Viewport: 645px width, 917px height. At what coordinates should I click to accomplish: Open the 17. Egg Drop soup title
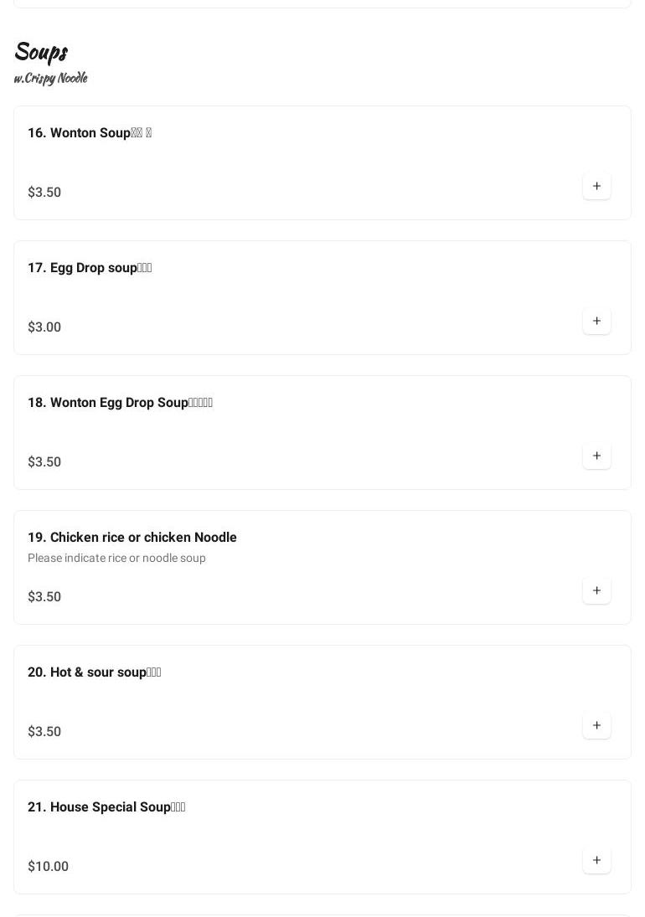tap(90, 268)
